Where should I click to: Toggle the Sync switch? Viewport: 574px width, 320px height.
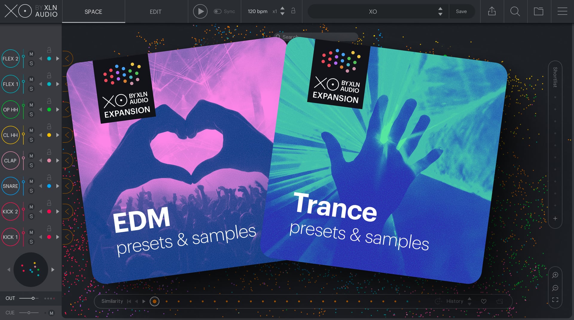tap(218, 11)
